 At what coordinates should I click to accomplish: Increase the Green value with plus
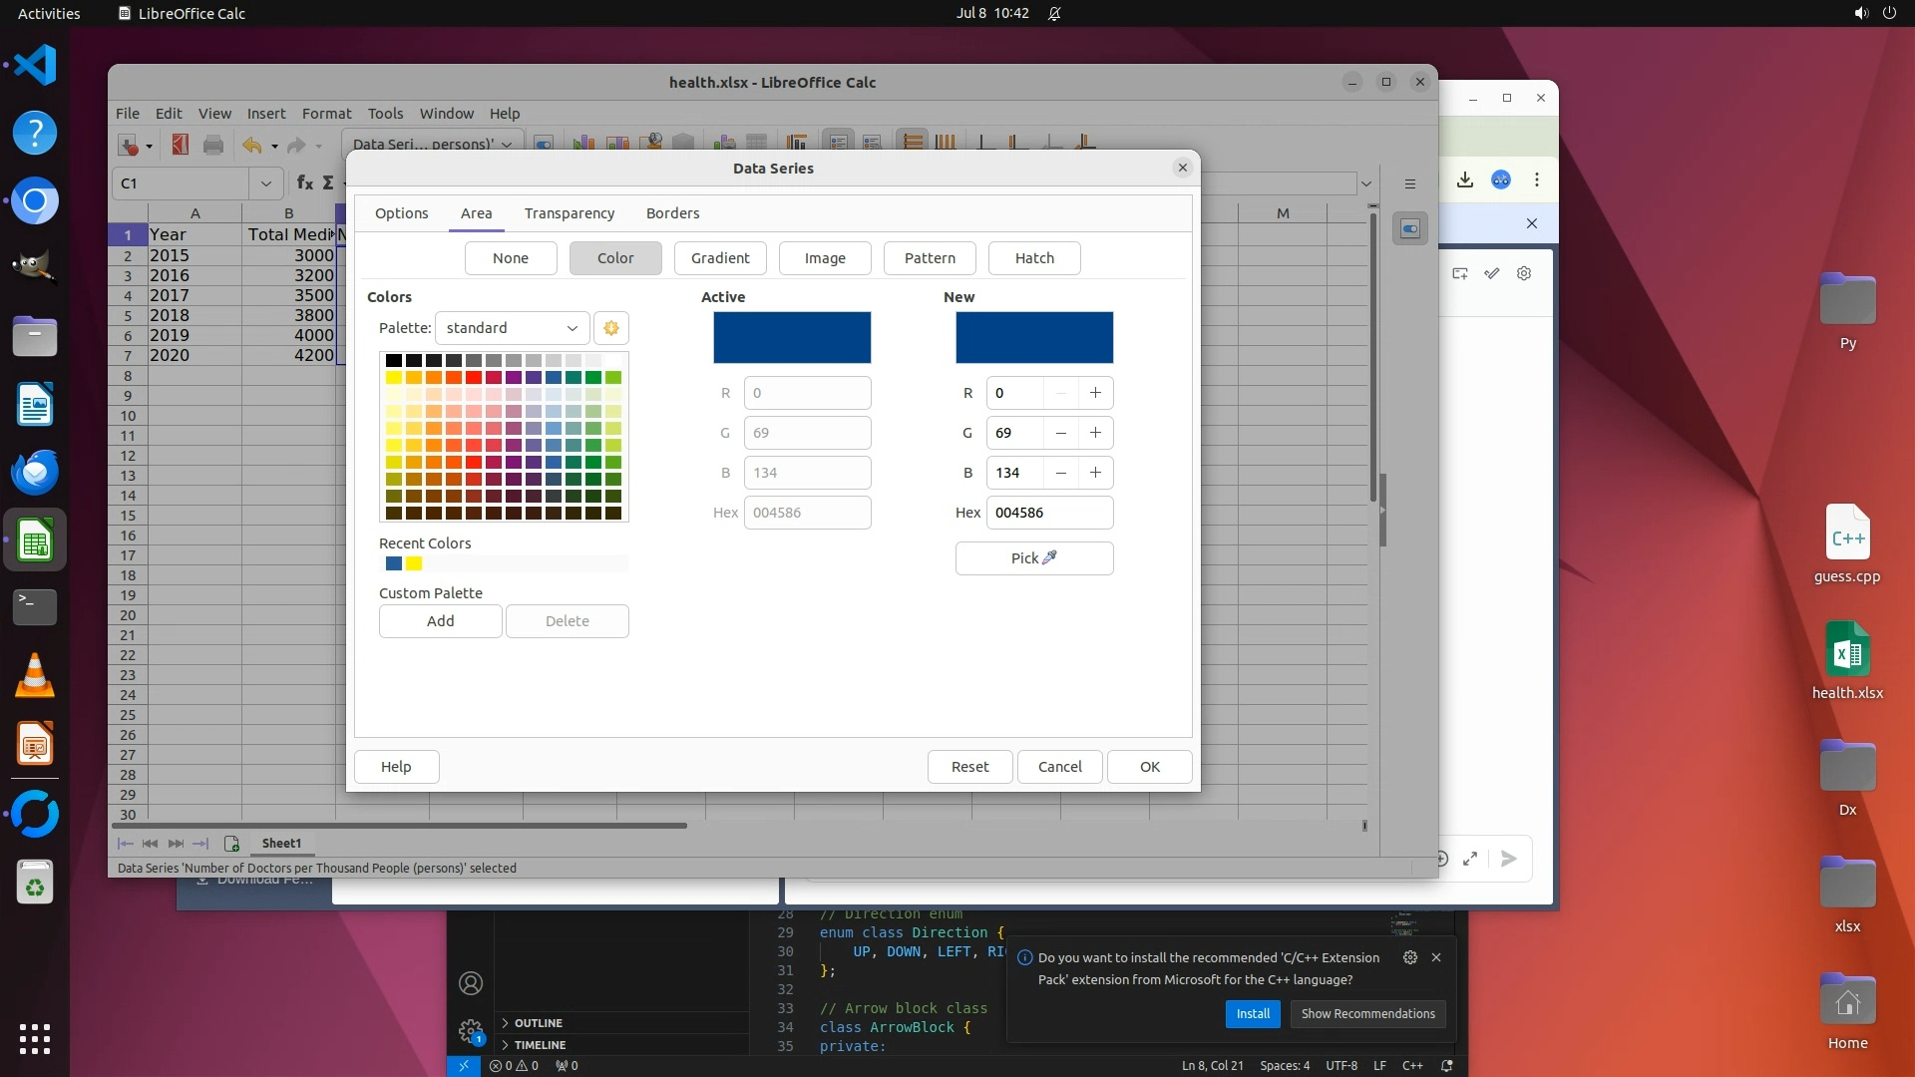1095,433
